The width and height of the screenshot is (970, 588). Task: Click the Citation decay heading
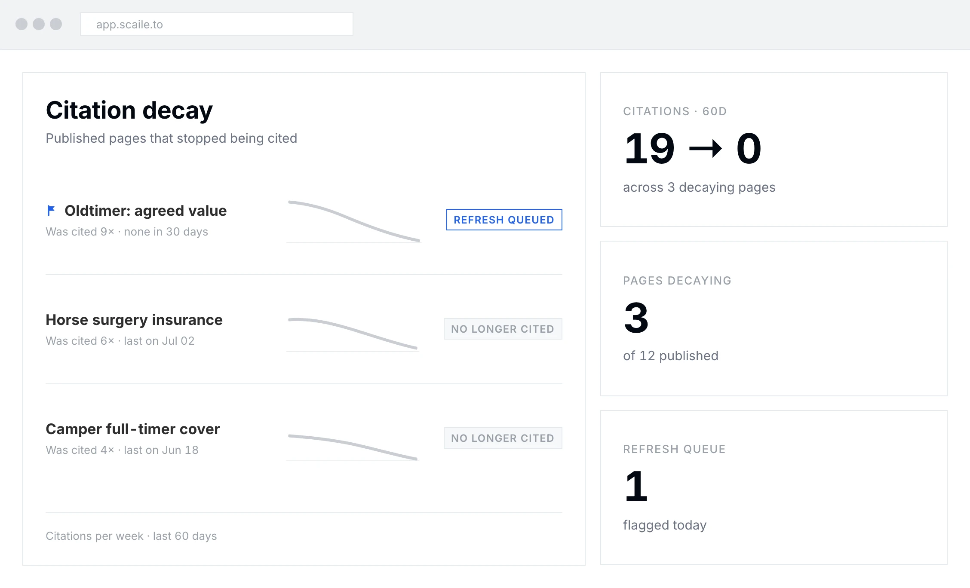click(x=129, y=110)
